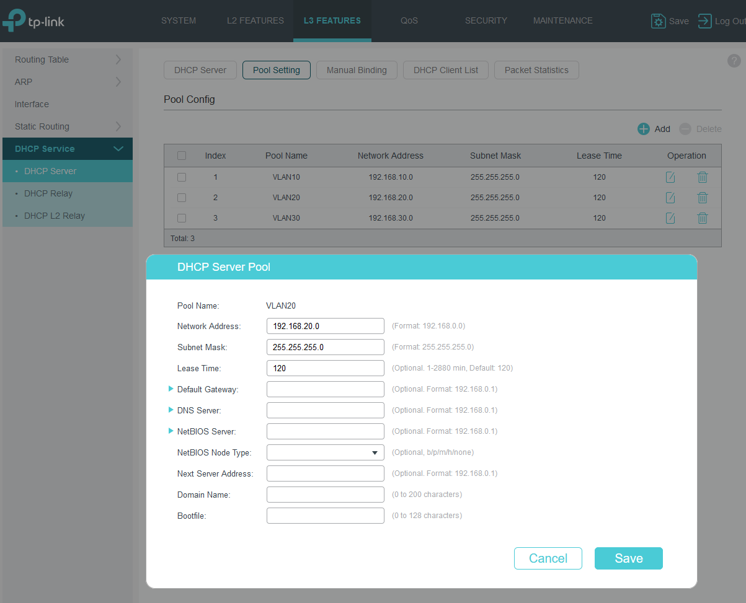Click the Add plus icon
746x603 pixels.
click(644, 129)
